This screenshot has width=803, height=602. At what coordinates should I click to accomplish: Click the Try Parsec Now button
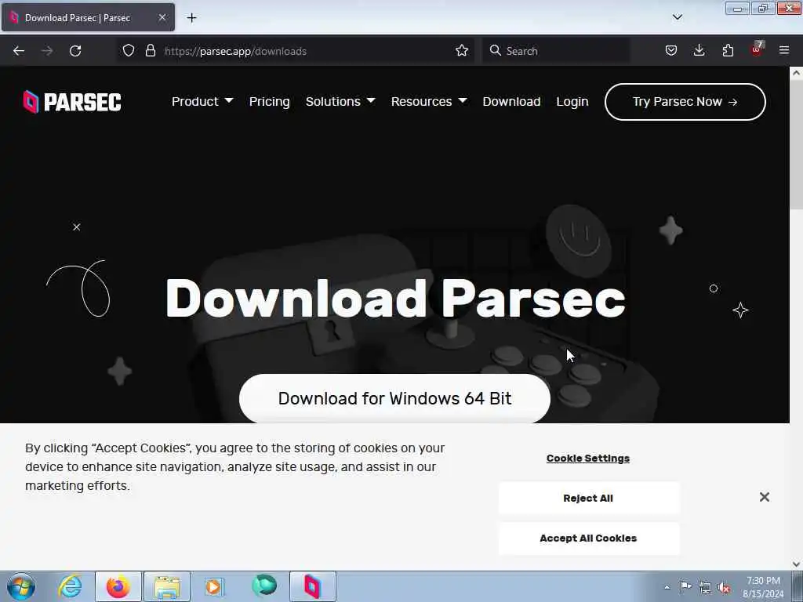coord(685,102)
